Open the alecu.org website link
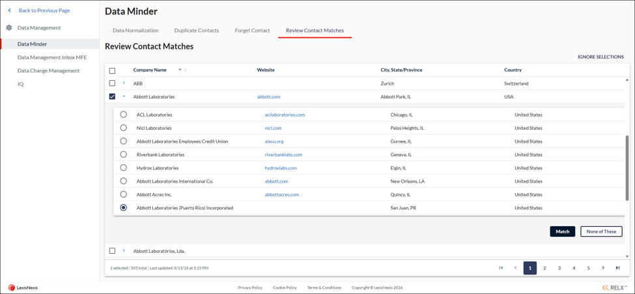Image resolution: width=635 pixels, height=294 pixels. [274, 141]
